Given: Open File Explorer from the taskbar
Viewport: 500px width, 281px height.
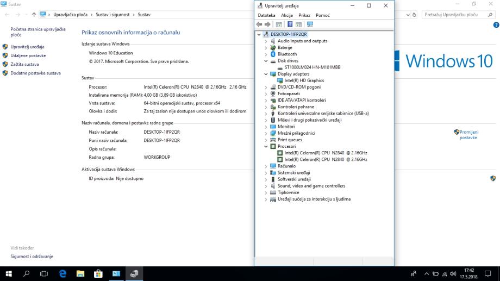Looking at the screenshot, I should click(80, 274).
